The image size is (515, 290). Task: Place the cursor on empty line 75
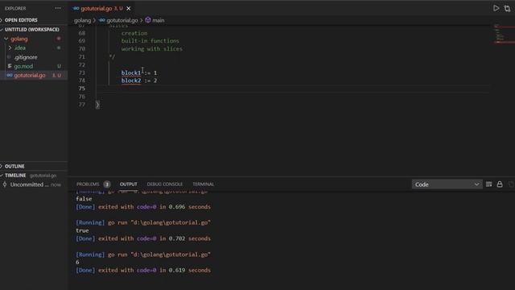[x=292, y=89]
